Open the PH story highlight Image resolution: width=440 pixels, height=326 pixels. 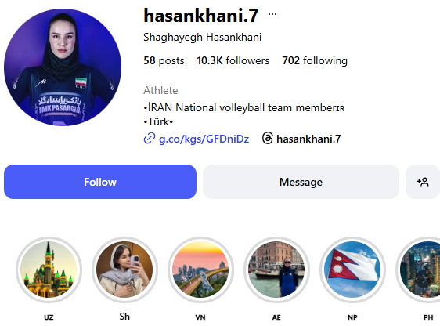419,270
